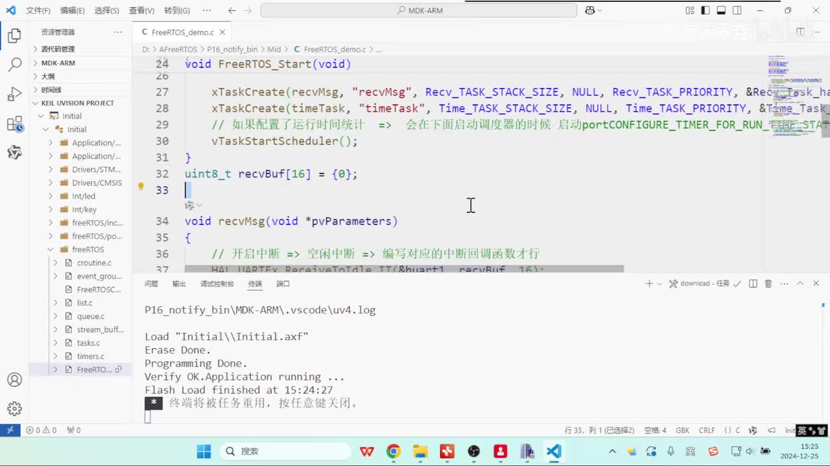Click the forwarded ports indicator in the status bar
Screen dimensions: 830x466
[x=73, y=430]
